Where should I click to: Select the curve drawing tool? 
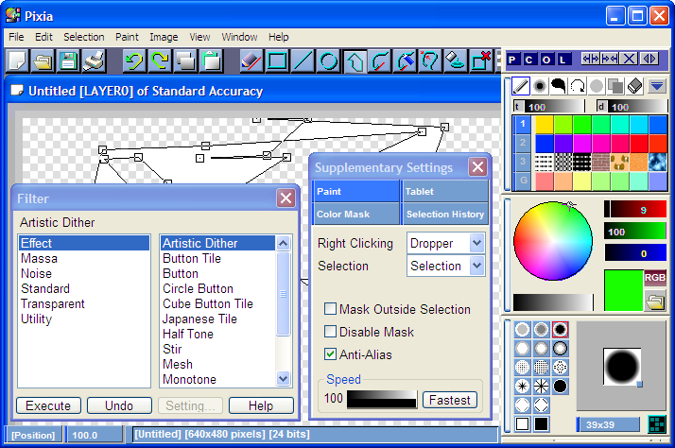(x=380, y=60)
